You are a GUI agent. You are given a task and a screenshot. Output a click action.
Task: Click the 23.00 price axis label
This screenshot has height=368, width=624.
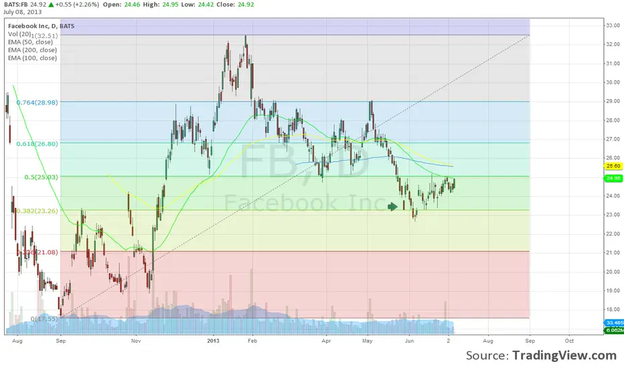[x=613, y=215]
